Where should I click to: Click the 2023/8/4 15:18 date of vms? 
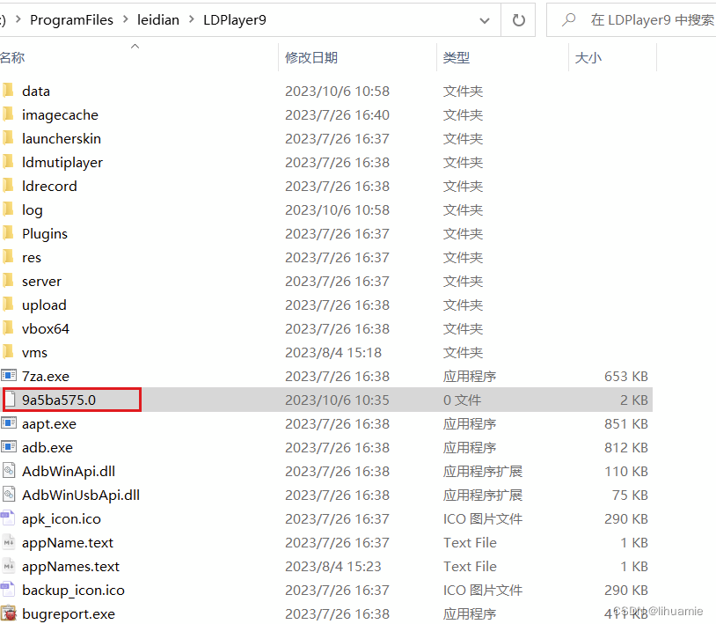333,353
